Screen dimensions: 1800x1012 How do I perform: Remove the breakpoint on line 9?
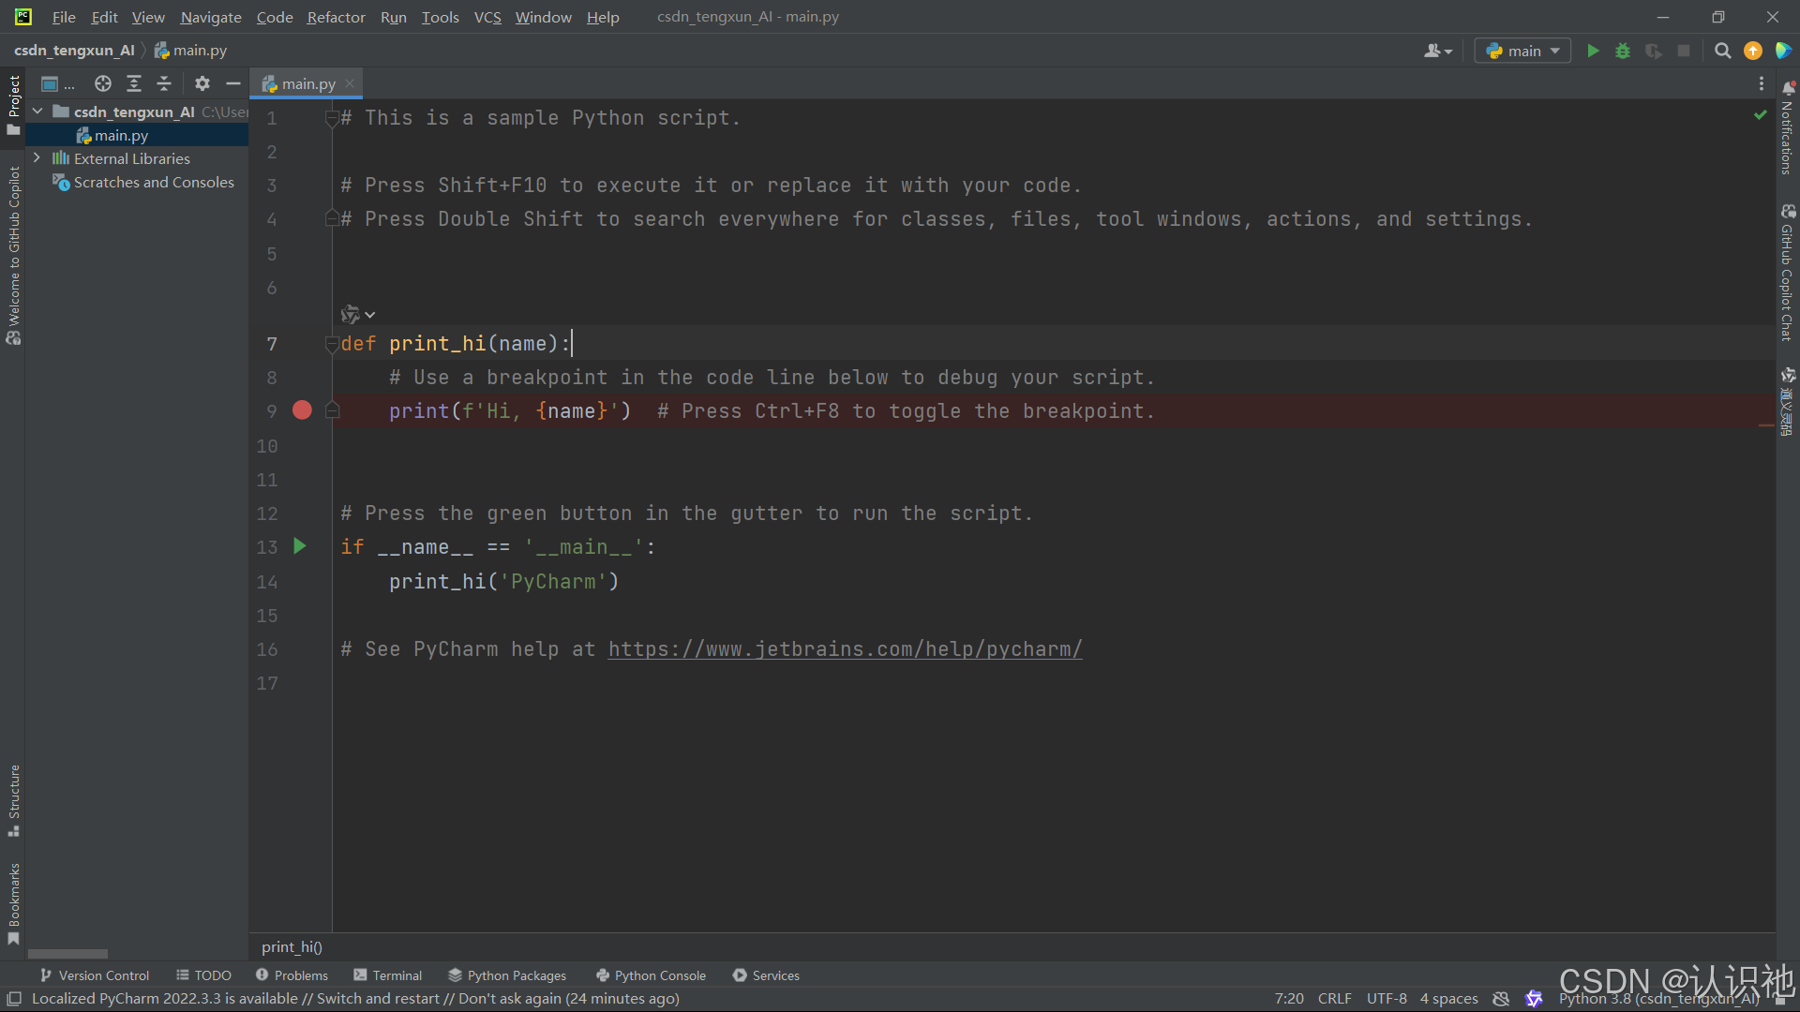302,410
